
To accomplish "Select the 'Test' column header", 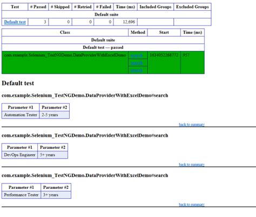I will click(x=15, y=7).
